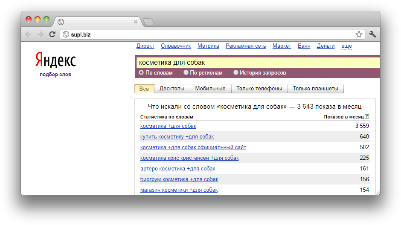
Task: Open the wrench settings menu
Action: coord(372,34)
